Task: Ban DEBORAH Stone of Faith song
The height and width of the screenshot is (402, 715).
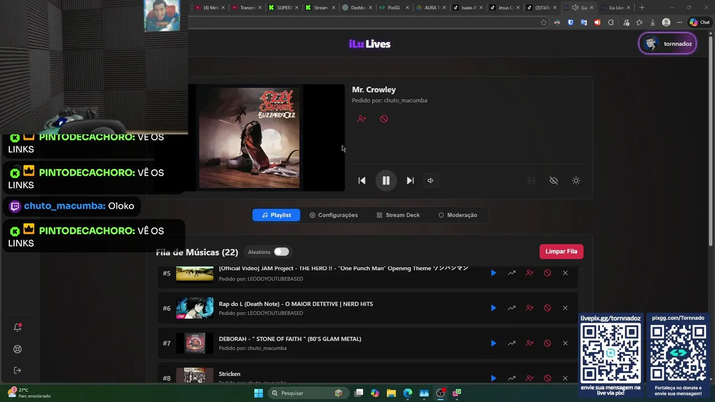Action: coord(547,343)
